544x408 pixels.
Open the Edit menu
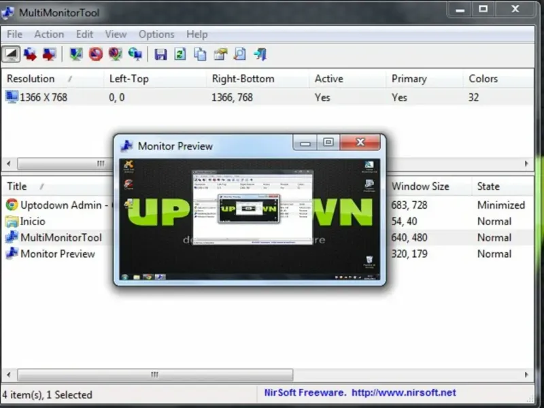(84, 35)
